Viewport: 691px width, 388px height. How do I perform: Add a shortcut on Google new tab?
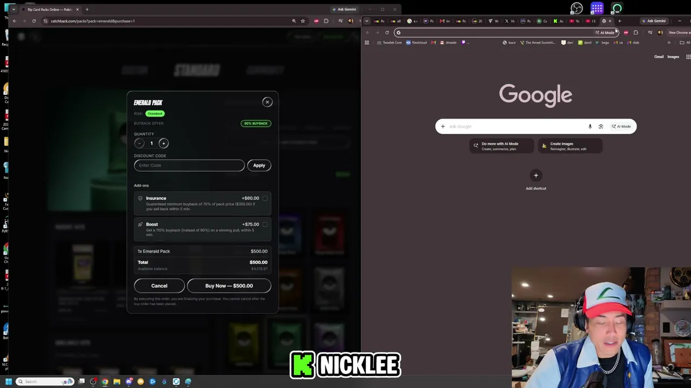click(x=536, y=179)
